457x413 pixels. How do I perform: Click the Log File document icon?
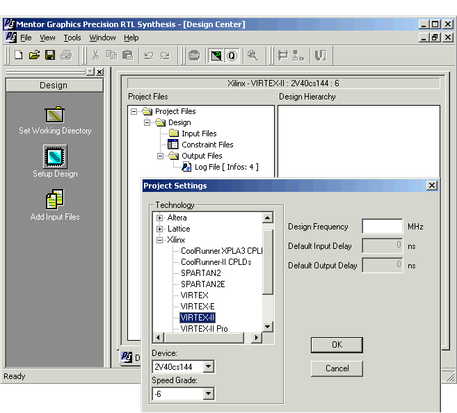click(186, 167)
